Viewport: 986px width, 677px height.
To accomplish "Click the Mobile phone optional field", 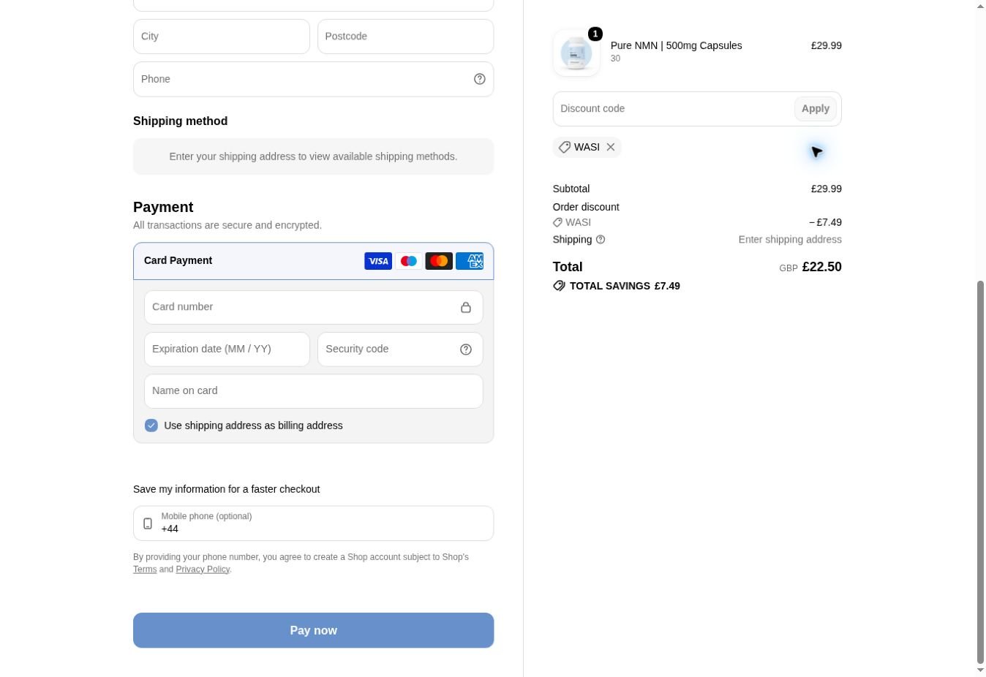I will (313, 523).
